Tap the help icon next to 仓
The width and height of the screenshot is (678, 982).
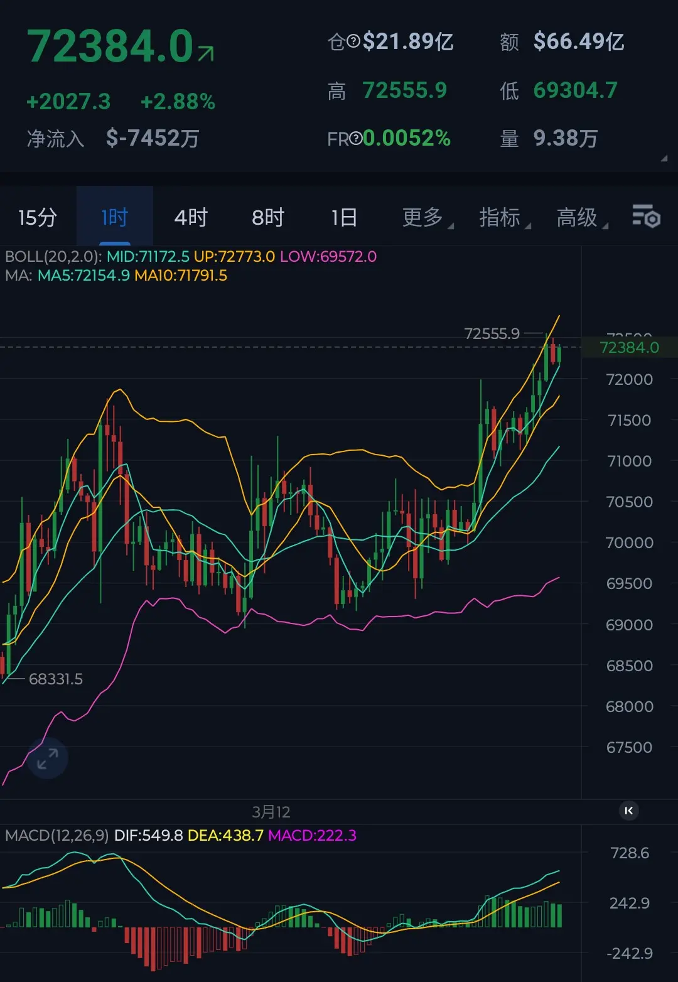pos(353,41)
